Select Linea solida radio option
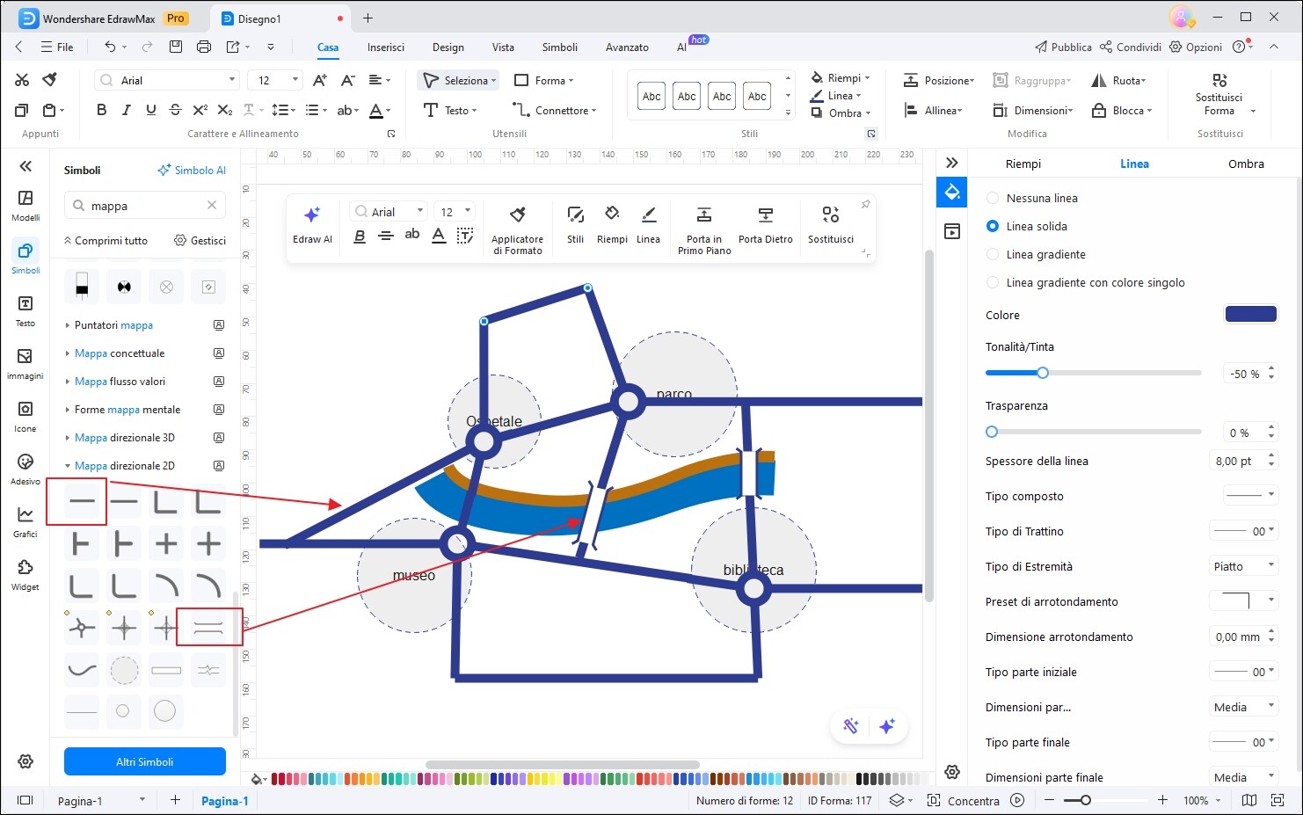 point(993,226)
